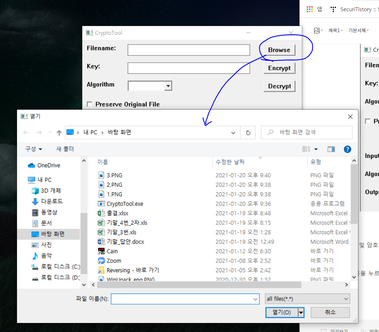Open the 구성 menu
379x332 pixels.
pyautogui.click(x=34, y=149)
